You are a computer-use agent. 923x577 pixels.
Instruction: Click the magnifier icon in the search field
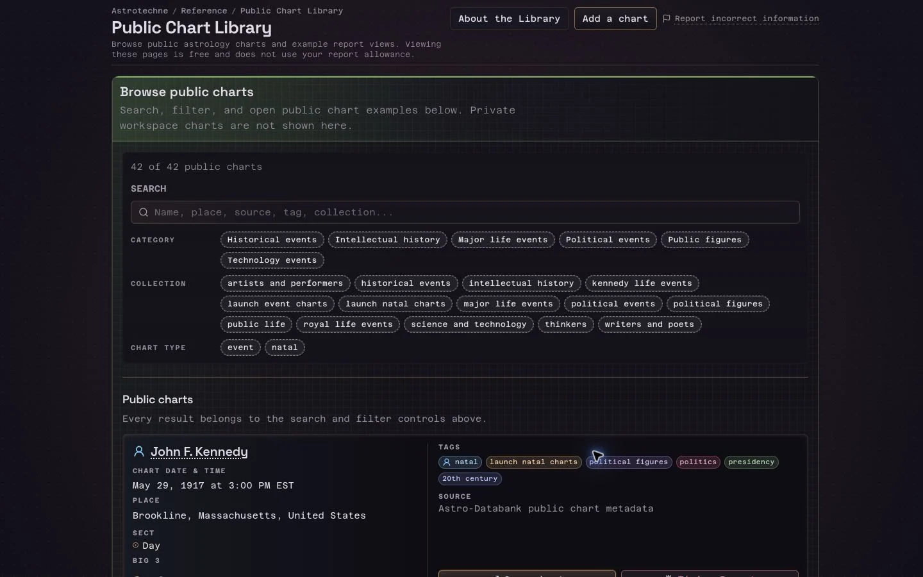(144, 212)
